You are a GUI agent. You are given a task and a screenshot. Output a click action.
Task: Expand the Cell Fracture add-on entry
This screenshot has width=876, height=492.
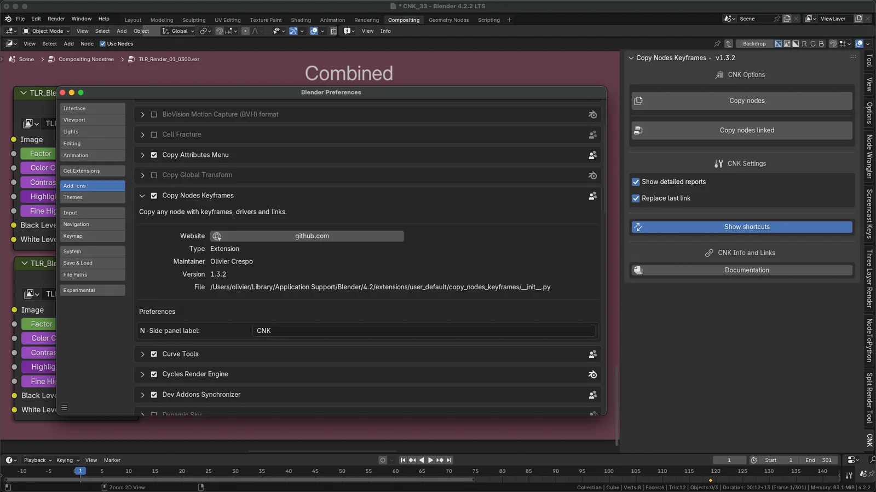142,134
